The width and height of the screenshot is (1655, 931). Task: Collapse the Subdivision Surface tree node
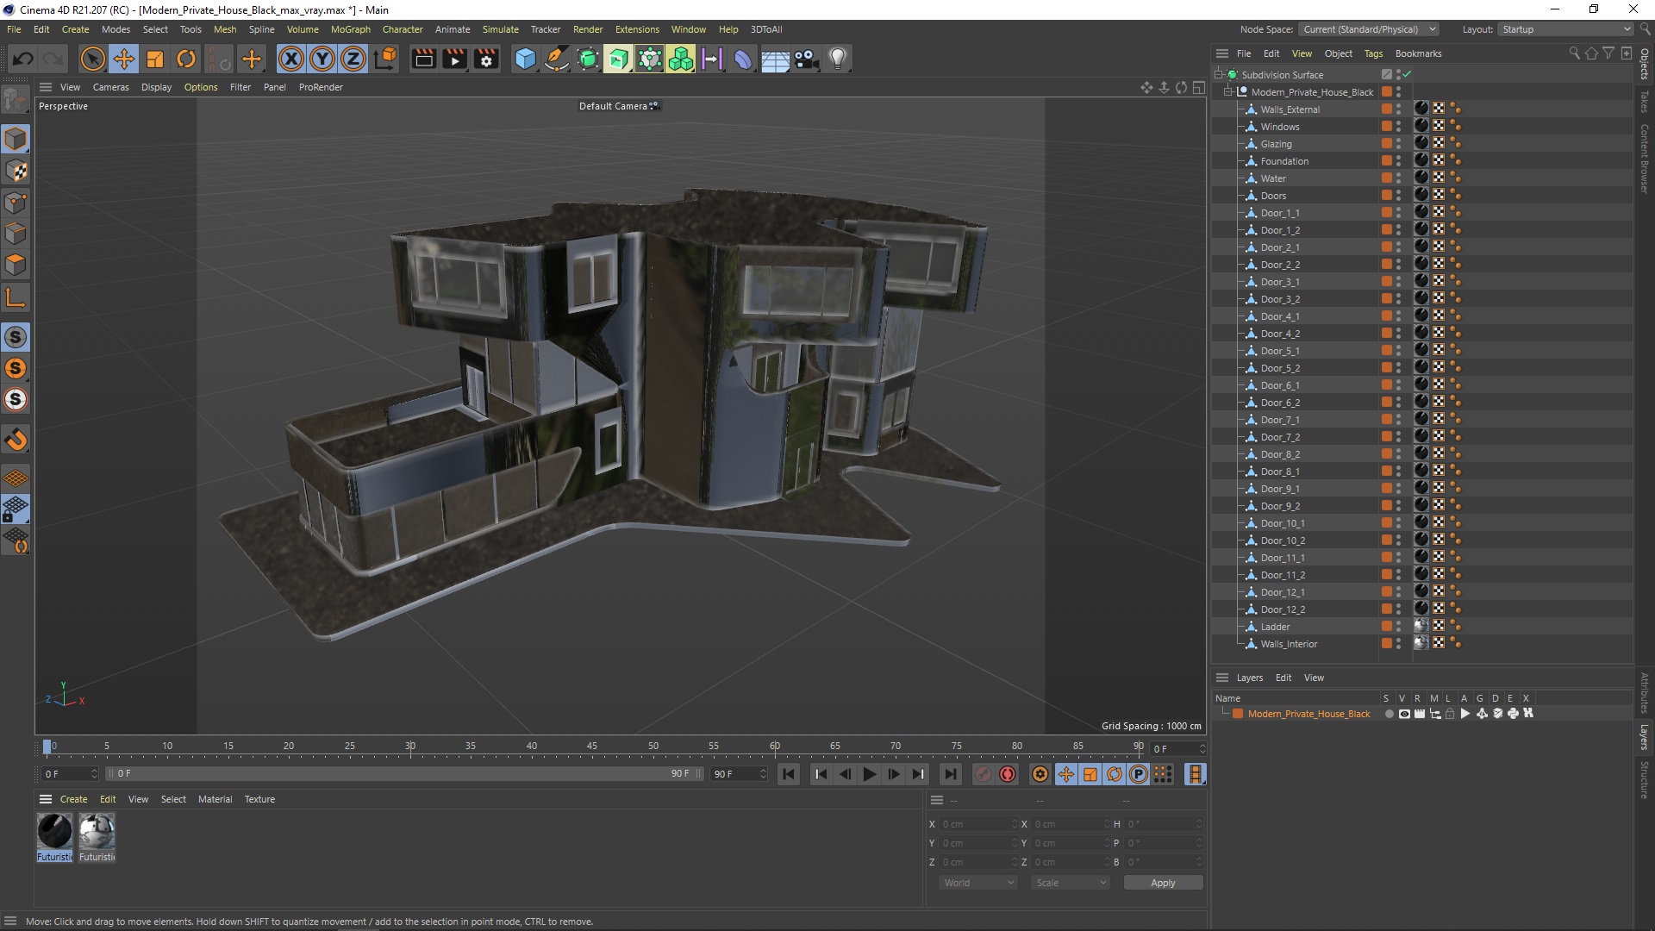click(1219, 75)
